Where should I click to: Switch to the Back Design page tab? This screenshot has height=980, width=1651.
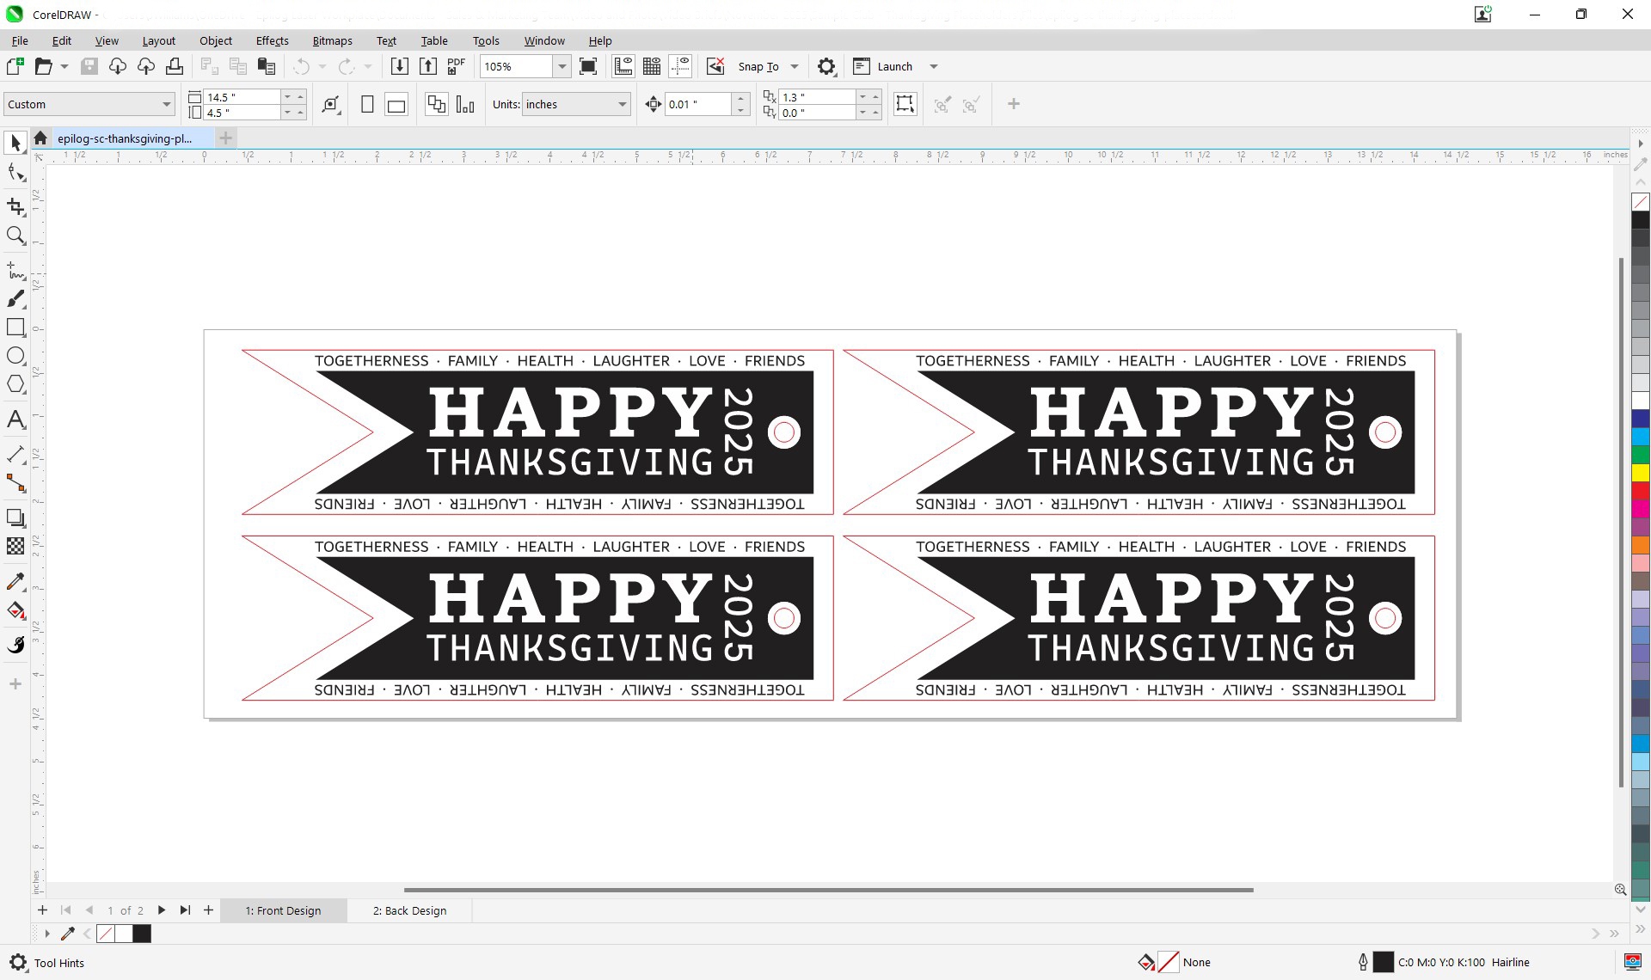pos(408,910)
